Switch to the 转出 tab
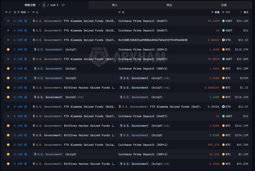The width and height of the screenshot is (255, 171). point(169,5)
